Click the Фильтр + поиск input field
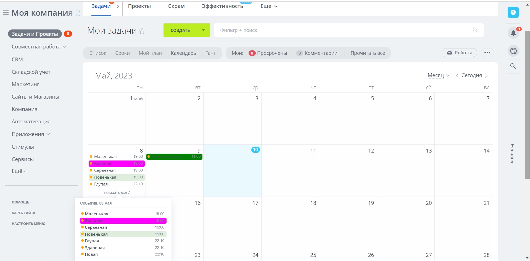Image resolution: width=530 pixels, height=261 pixels. pos(342,30)
